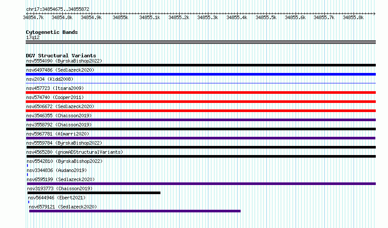Select the gray 17q12 cytogenetic band bar

(x=201, y=42)
